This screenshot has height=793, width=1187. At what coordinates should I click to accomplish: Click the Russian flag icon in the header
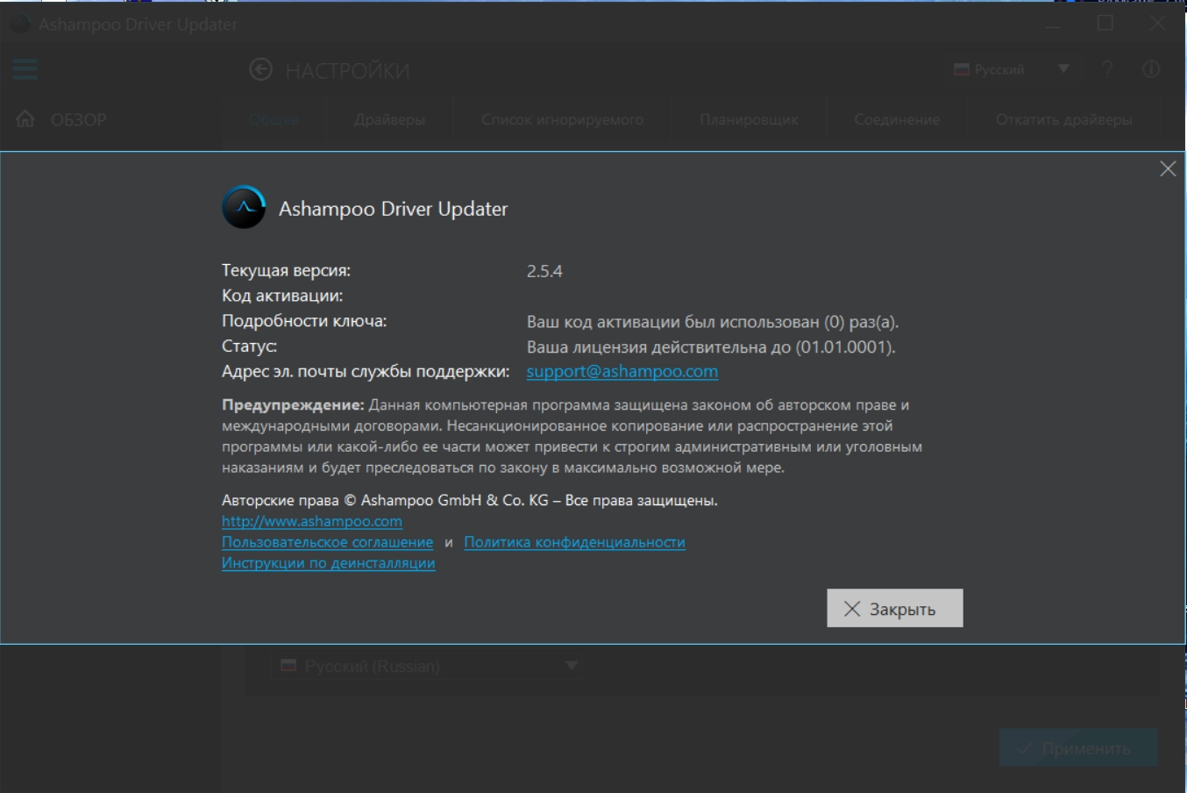(x=962, y=69)
